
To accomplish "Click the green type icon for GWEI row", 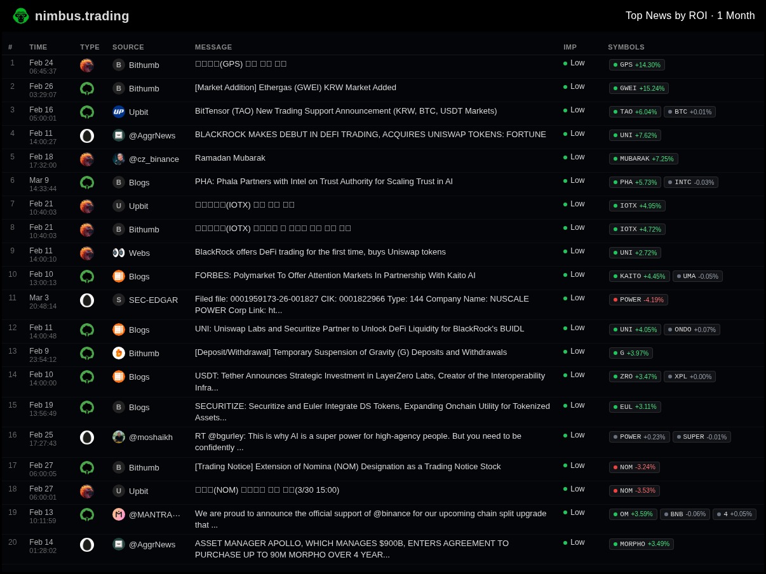I will coord(87,89).
